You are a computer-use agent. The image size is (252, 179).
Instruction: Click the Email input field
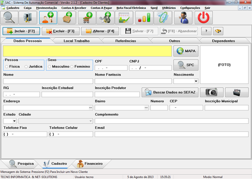coord(172,134)
